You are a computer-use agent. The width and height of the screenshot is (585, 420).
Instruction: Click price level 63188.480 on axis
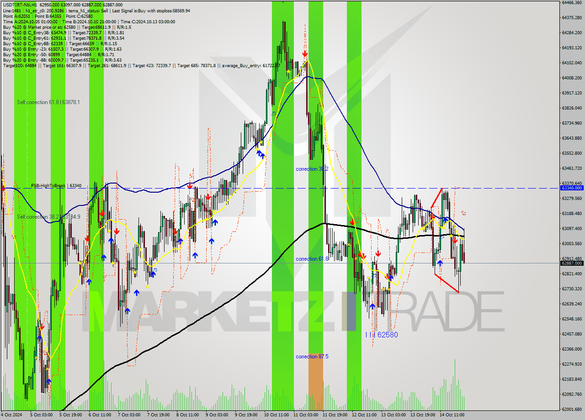[x=571, y=213]
